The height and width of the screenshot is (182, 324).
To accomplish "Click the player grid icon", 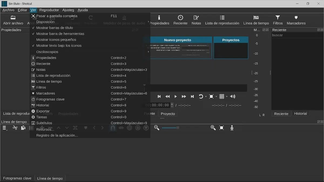I will tap(222, 97).
